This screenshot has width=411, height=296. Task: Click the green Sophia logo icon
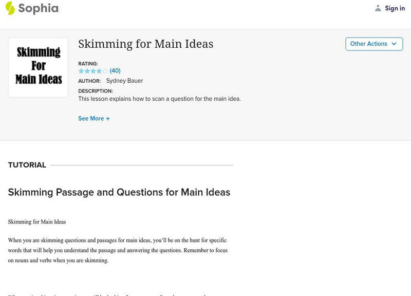coord(10,8)
